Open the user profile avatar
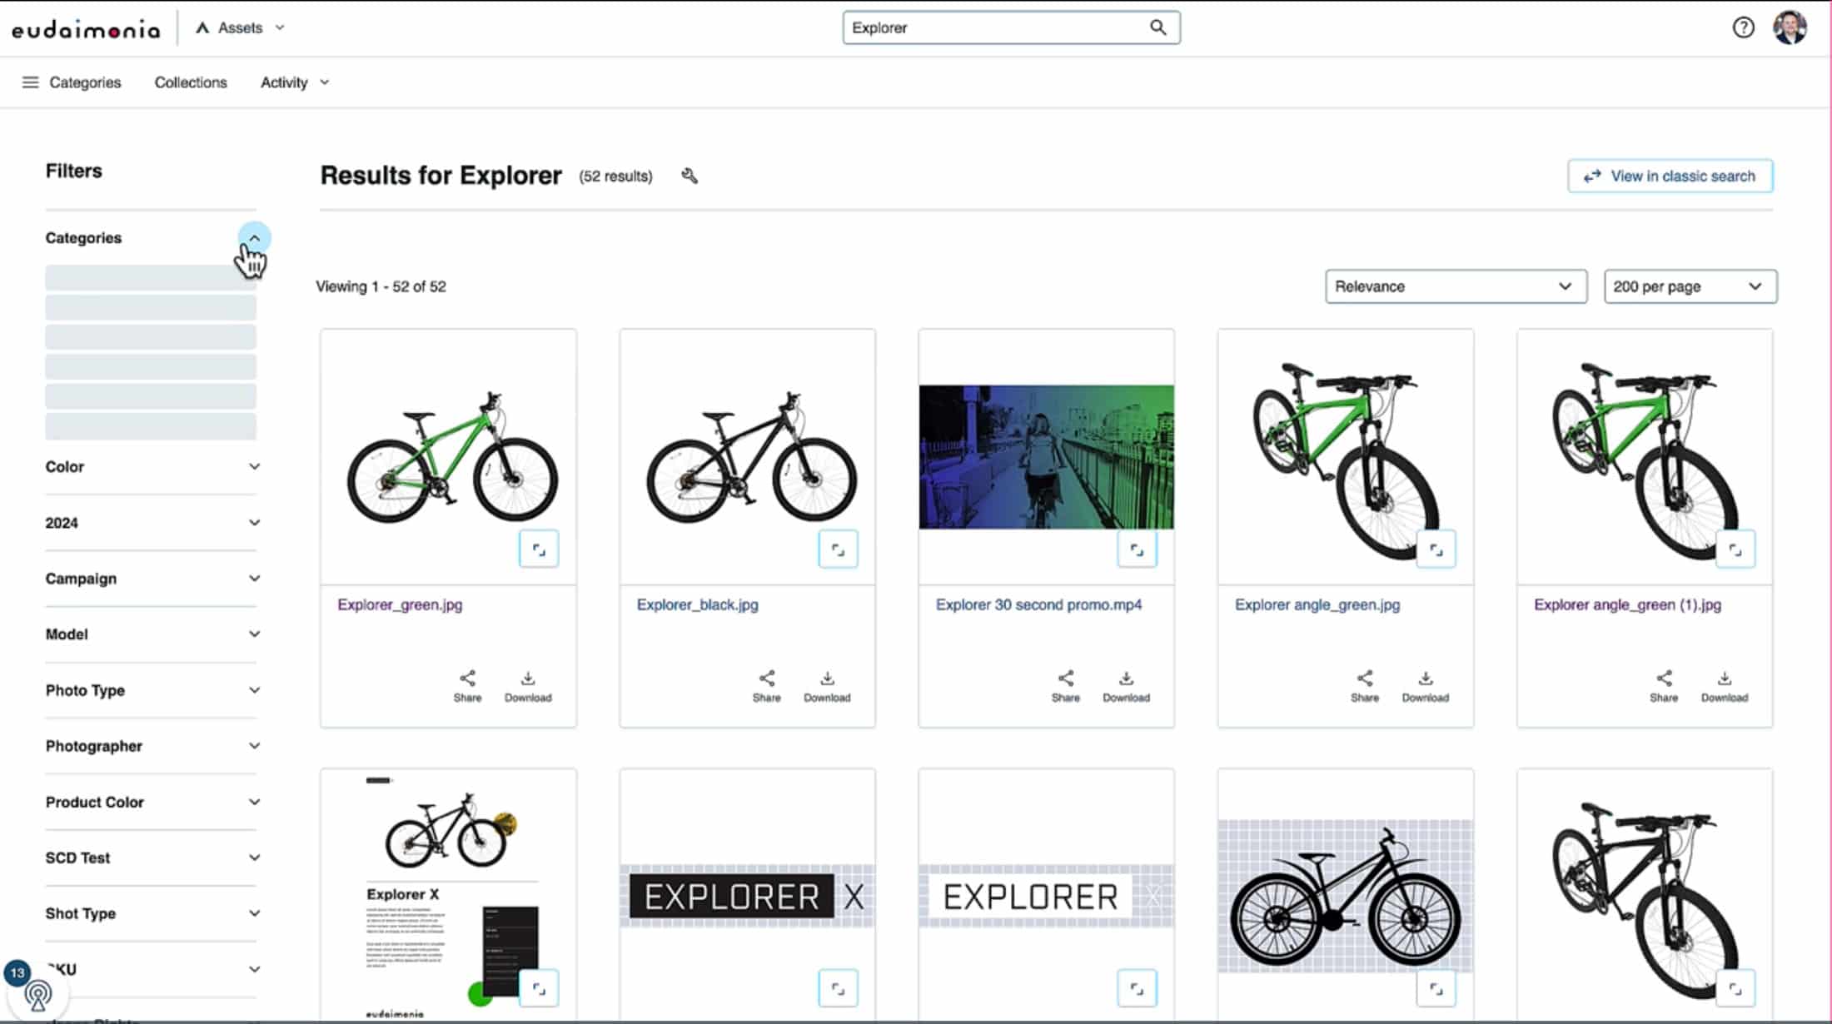The image size is (1832, 1024). (1790, 27)
